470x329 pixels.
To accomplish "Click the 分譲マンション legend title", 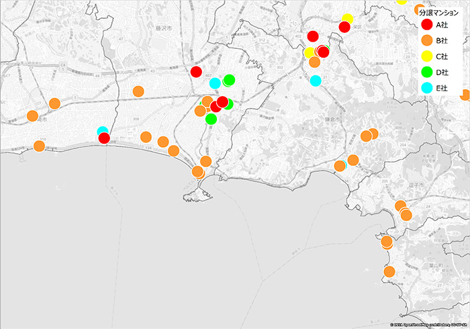I will pyautogui.click(x=438, y=13).
